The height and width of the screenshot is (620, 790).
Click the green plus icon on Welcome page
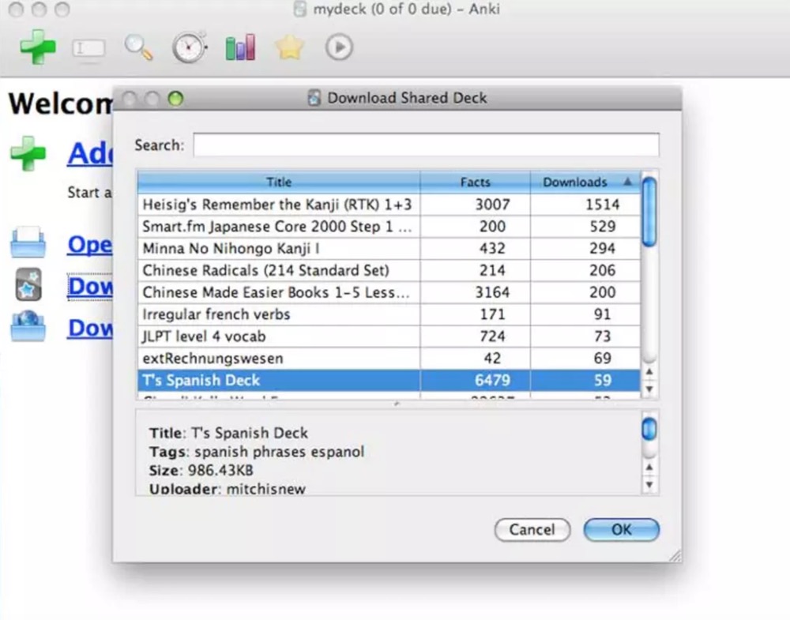(x=28, y=153)
